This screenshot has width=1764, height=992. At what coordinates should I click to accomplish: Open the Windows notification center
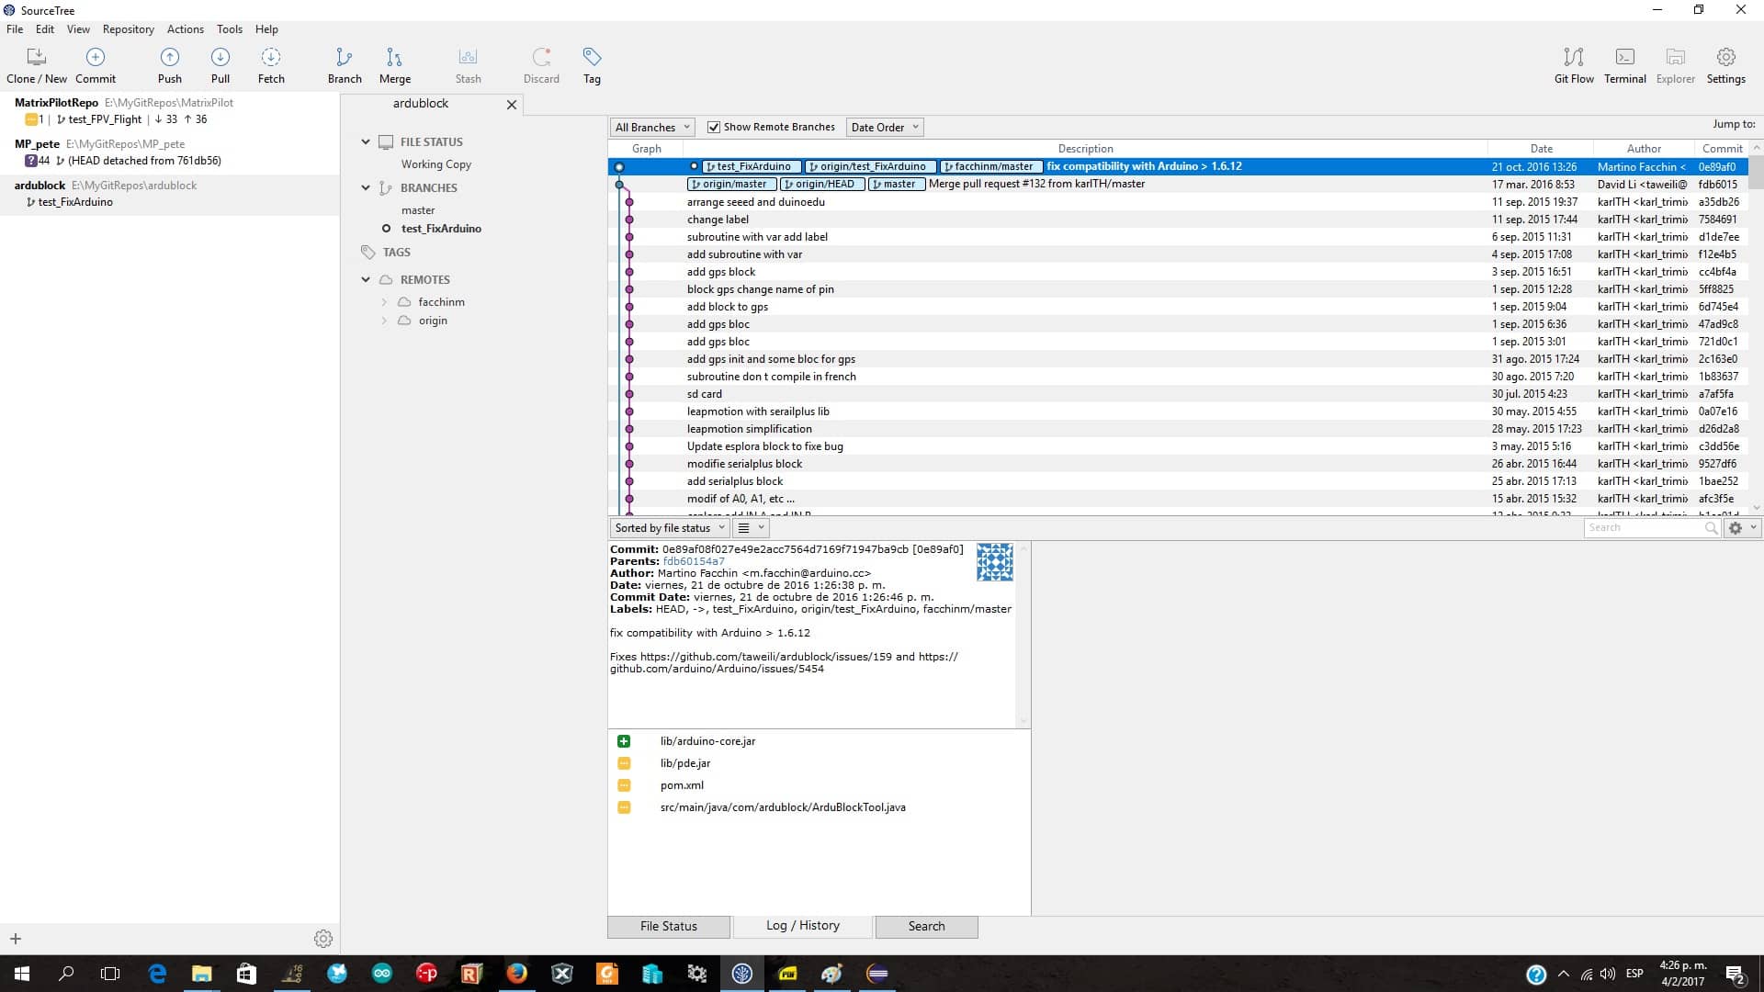pyautogui.click(x=1736, y=974)
